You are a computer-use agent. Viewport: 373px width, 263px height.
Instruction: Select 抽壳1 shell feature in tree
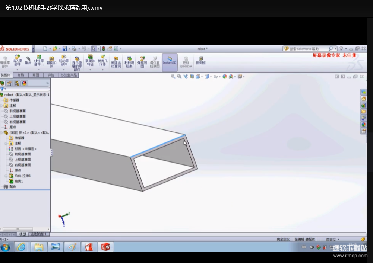[19, 181]
